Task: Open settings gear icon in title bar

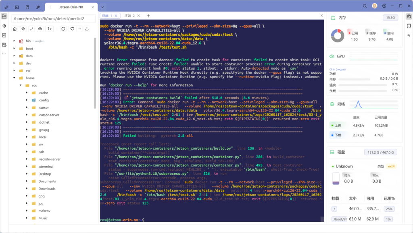Action: pyautogui.click(x=384, y=6)
